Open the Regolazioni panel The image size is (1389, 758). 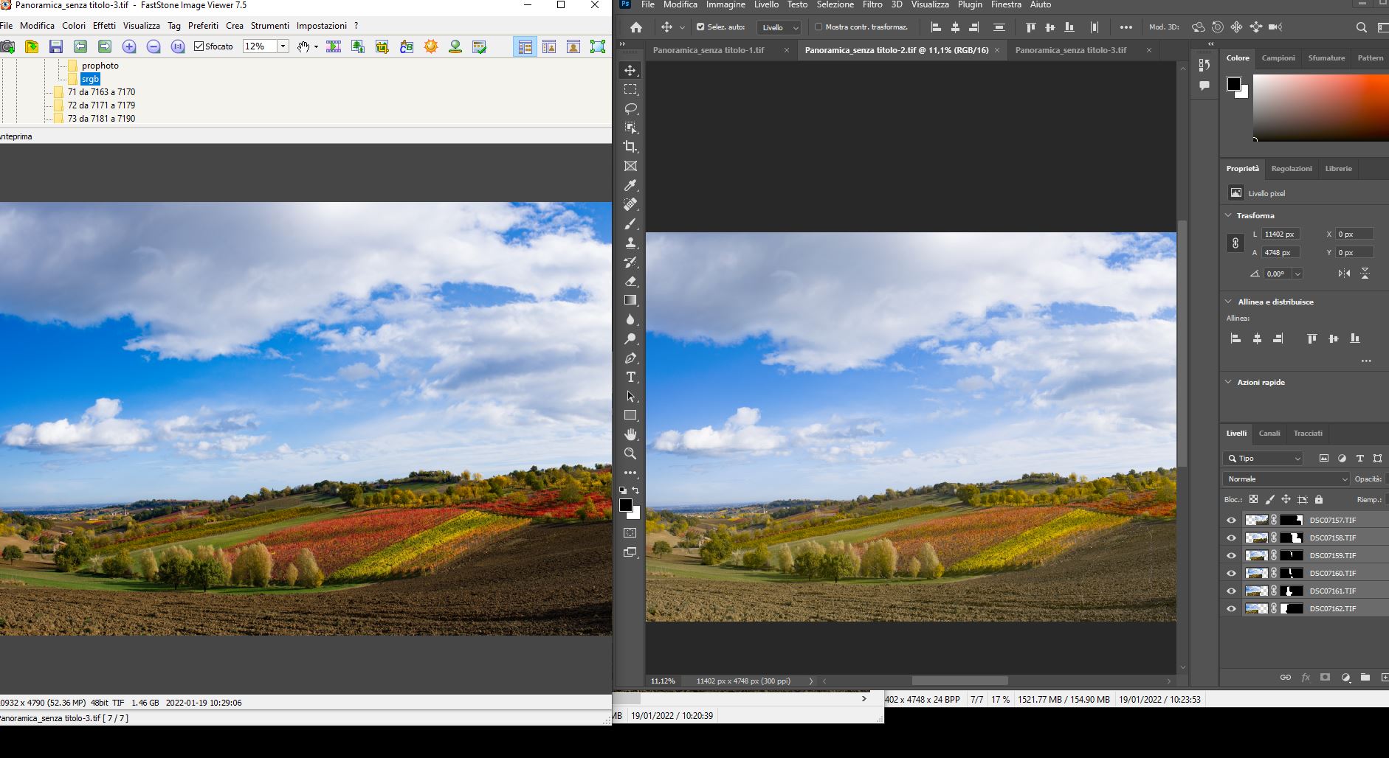[1291, 168]
